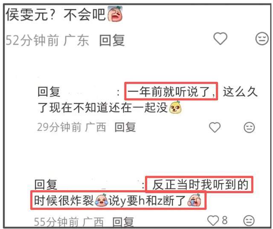Click the highlighted text 反正当时我听到的

click(200, 185)
